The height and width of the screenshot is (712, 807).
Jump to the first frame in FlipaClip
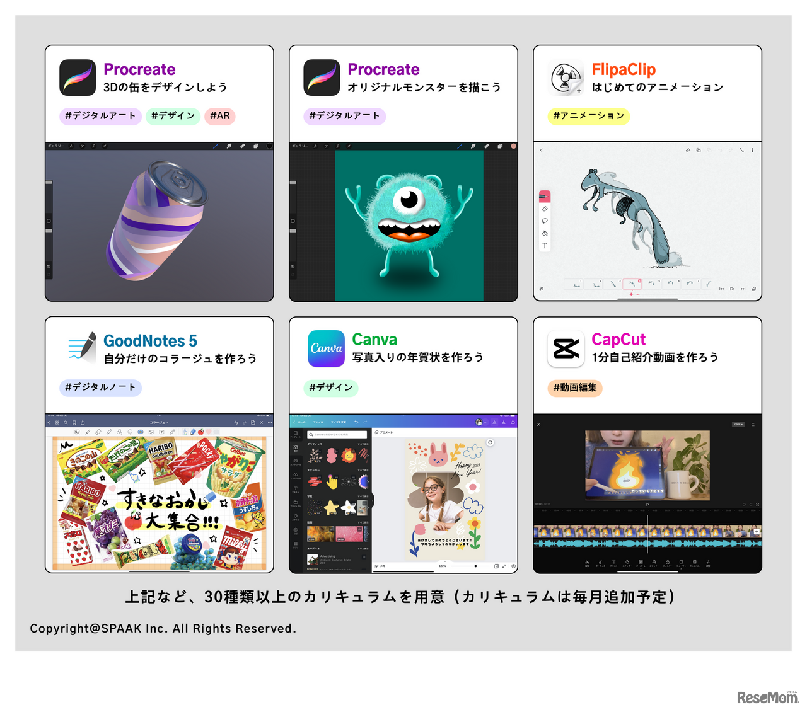tap(722, 289)
